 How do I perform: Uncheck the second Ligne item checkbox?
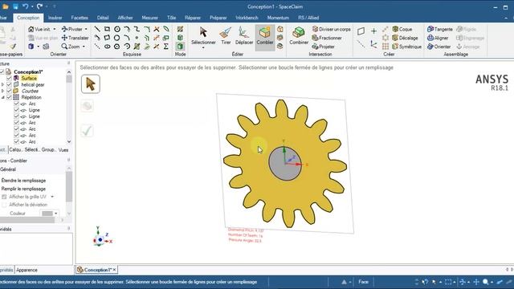(16, 116)
